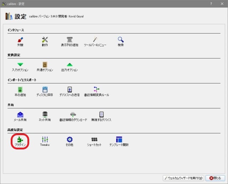This screenshot has height=184, width=228.
Task: Click the 変換設定 section heading
Action: pos(14,55)
